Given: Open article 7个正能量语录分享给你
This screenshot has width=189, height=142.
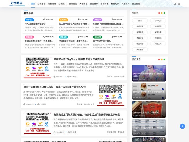Looking at the screenshot, I should [35, 24].
